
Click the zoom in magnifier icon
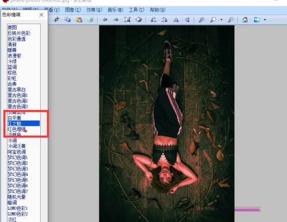click(201, 19)
